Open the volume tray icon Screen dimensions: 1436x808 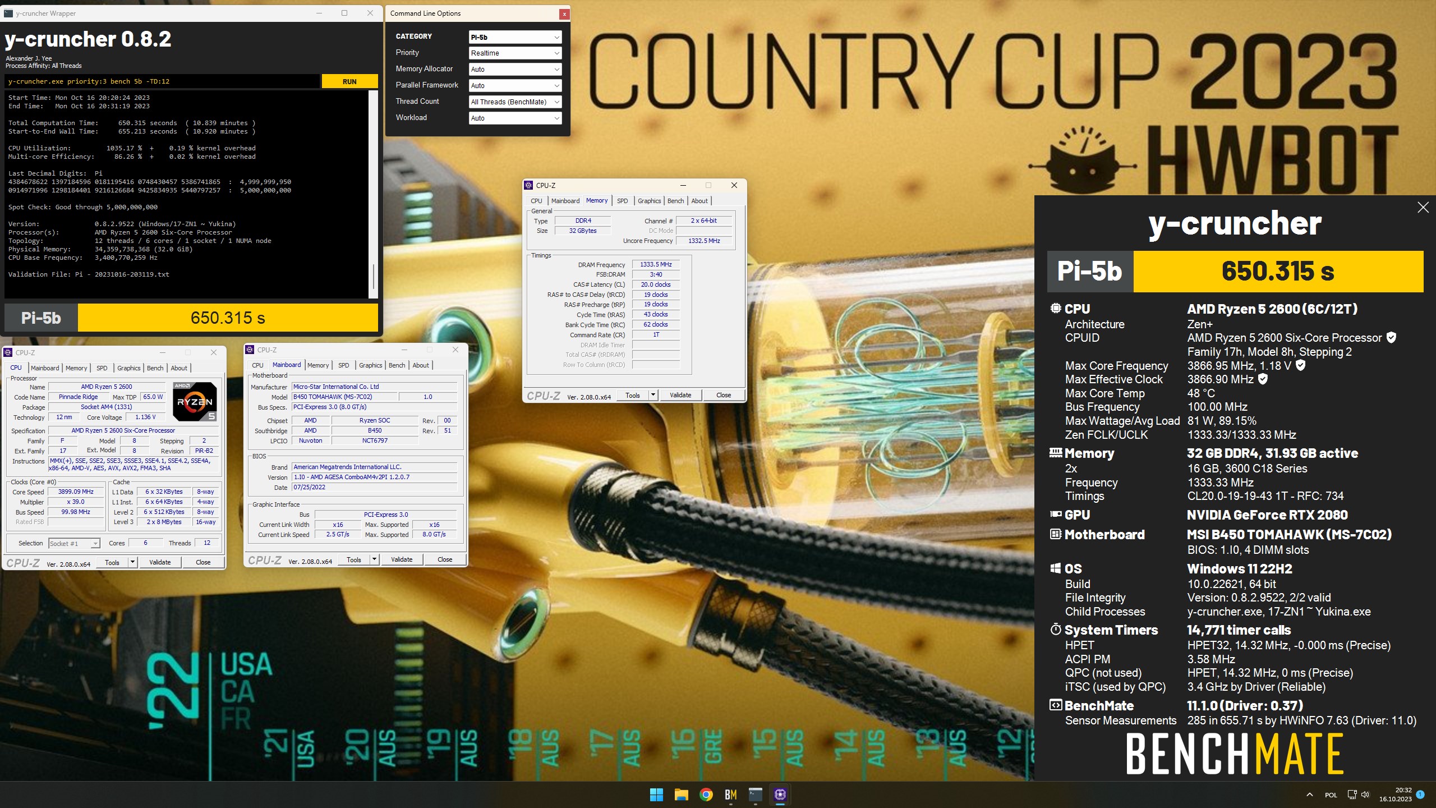coord(1365,795)
